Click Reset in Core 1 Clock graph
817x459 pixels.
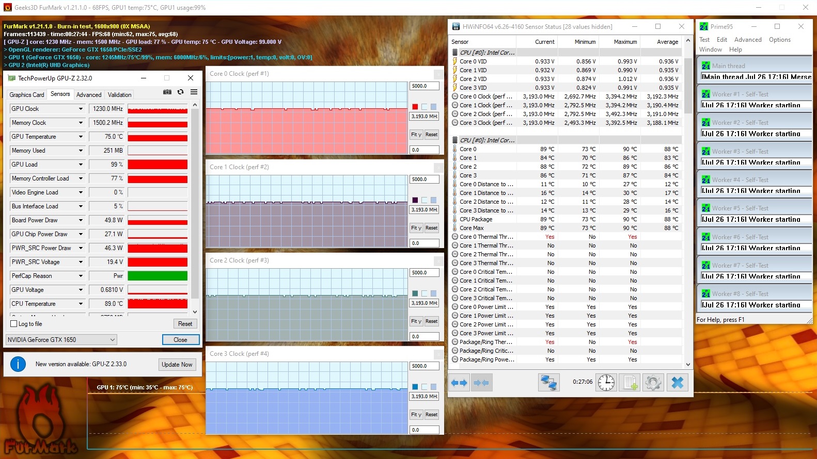432,228
